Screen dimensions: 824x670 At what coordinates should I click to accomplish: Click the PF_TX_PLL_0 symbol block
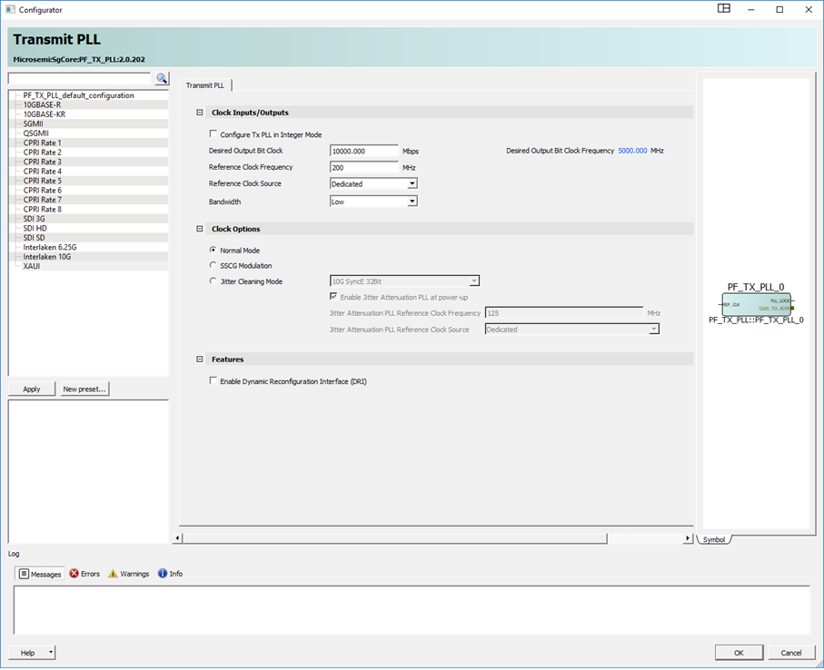pos(756,304)
